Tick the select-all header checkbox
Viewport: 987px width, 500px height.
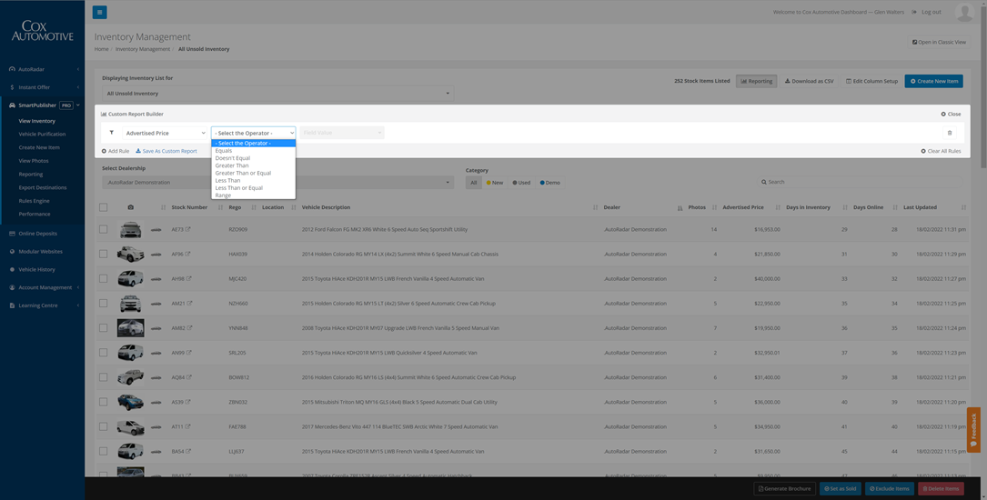tap(103, 207)
